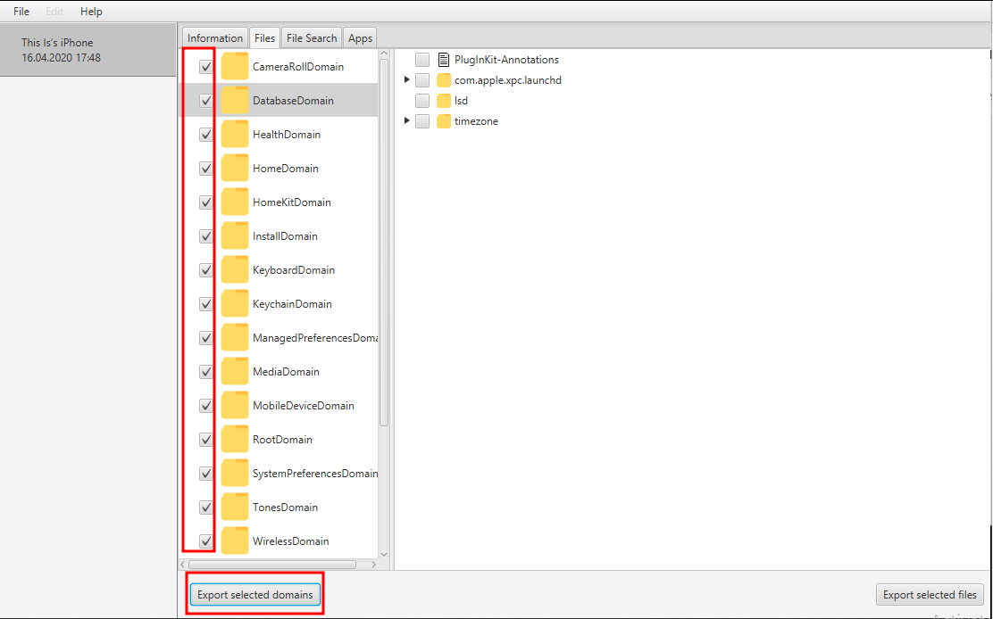Click the HomeKitDomain folder icon

pyautogui.click(x=234, y=202)
